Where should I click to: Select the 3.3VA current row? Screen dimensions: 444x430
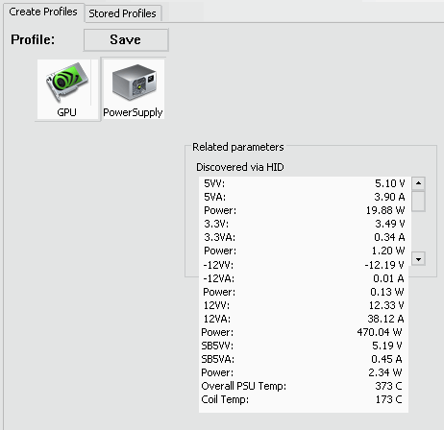[305, 237]
